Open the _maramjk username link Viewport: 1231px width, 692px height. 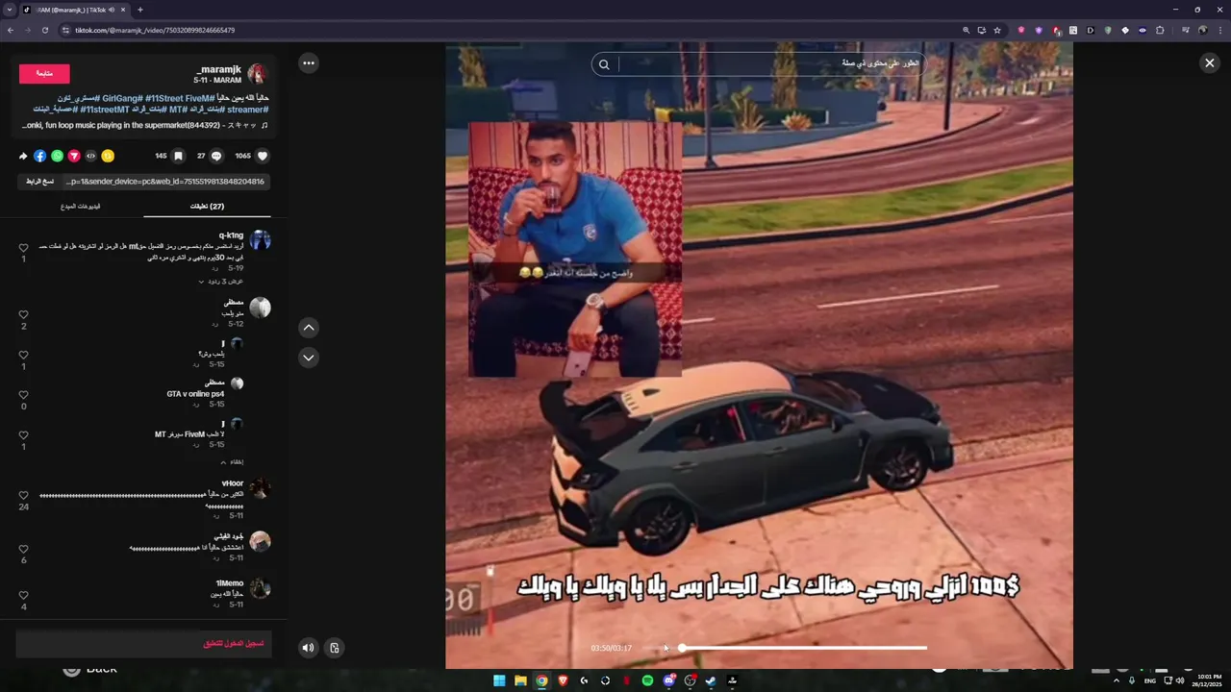tap(218, 69)
